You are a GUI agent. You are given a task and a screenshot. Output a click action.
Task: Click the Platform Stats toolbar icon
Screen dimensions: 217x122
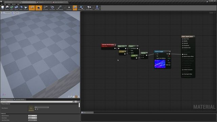click(x=81, y=8)
